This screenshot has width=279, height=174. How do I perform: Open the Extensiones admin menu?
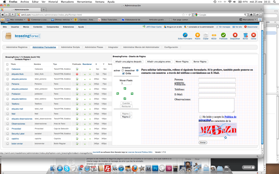pyautogui.click(x=68, y=27)
